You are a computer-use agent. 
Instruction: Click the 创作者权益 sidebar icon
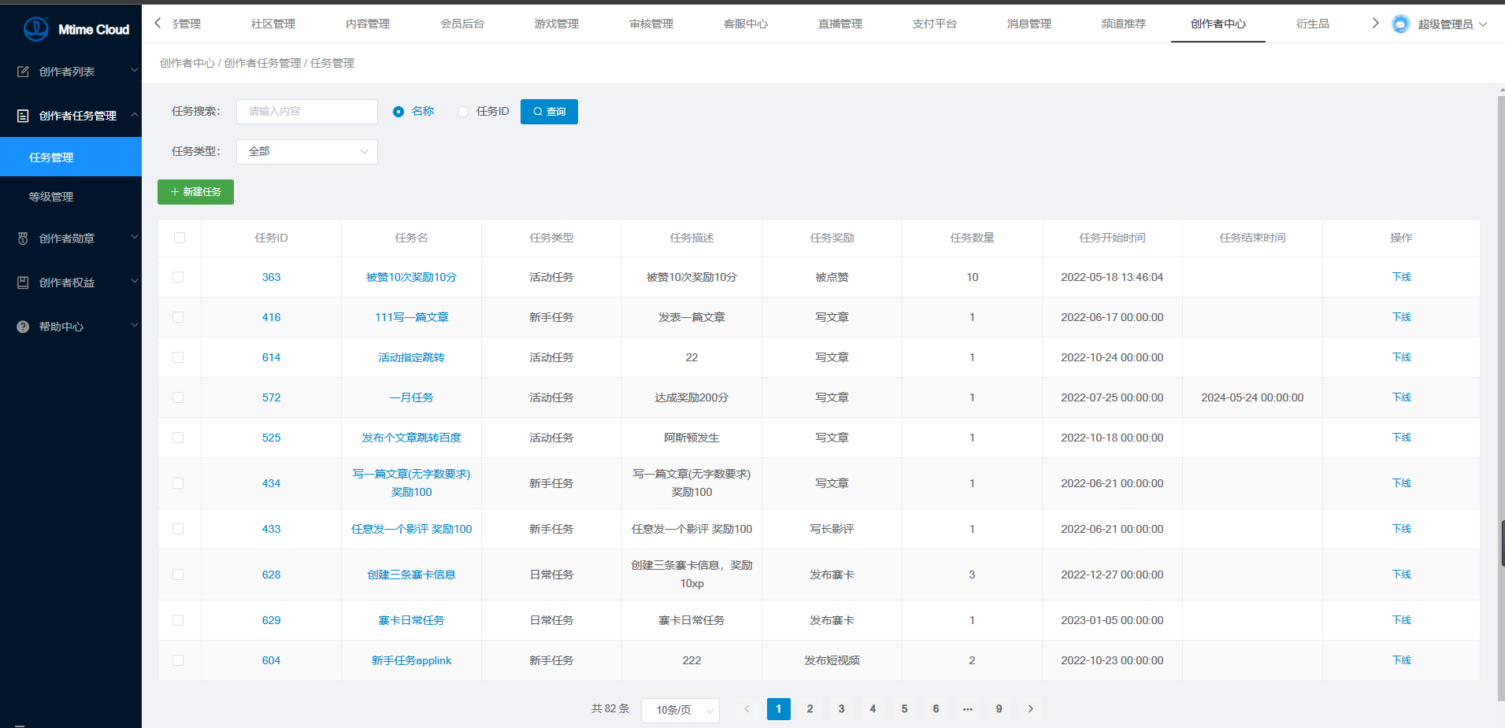click(x=23, y=283)
